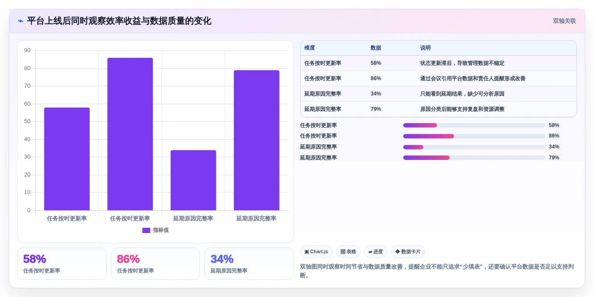Select the title 平台上线后同时观察效率收益与数据质量的变化
This screenshot has height=297, width=594.
(119, 21)
